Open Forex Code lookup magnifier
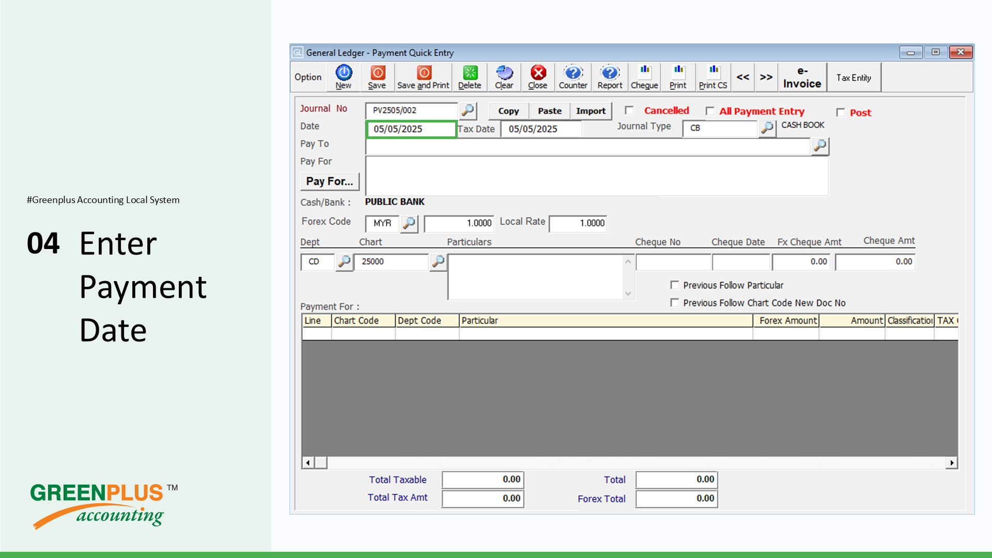 pyautogui.click(x=409, y=223)
